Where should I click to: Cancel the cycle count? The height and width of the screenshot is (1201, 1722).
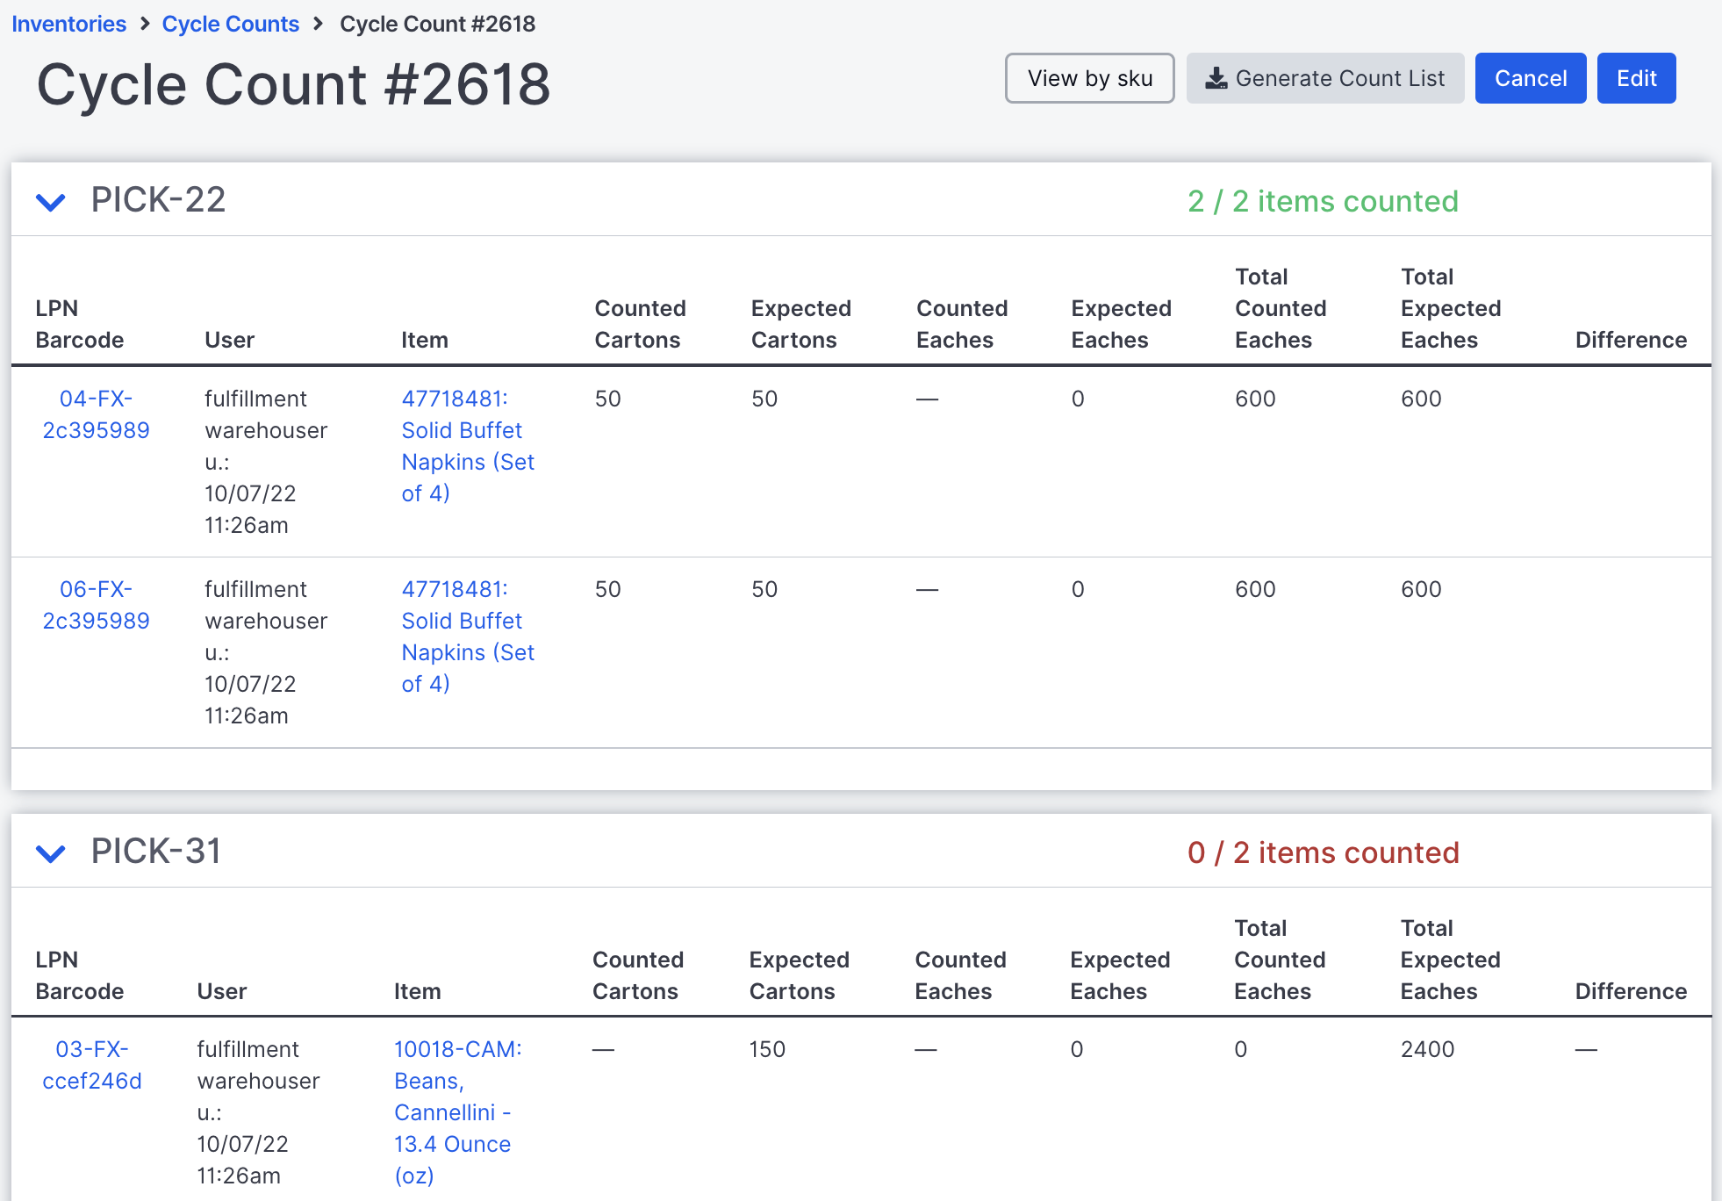1530,78
